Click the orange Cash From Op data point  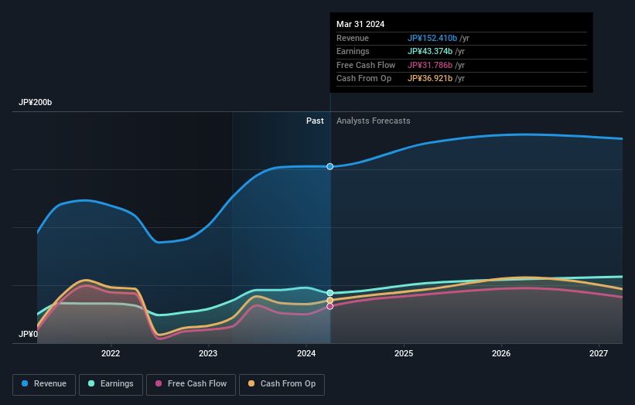coord(330,300)
